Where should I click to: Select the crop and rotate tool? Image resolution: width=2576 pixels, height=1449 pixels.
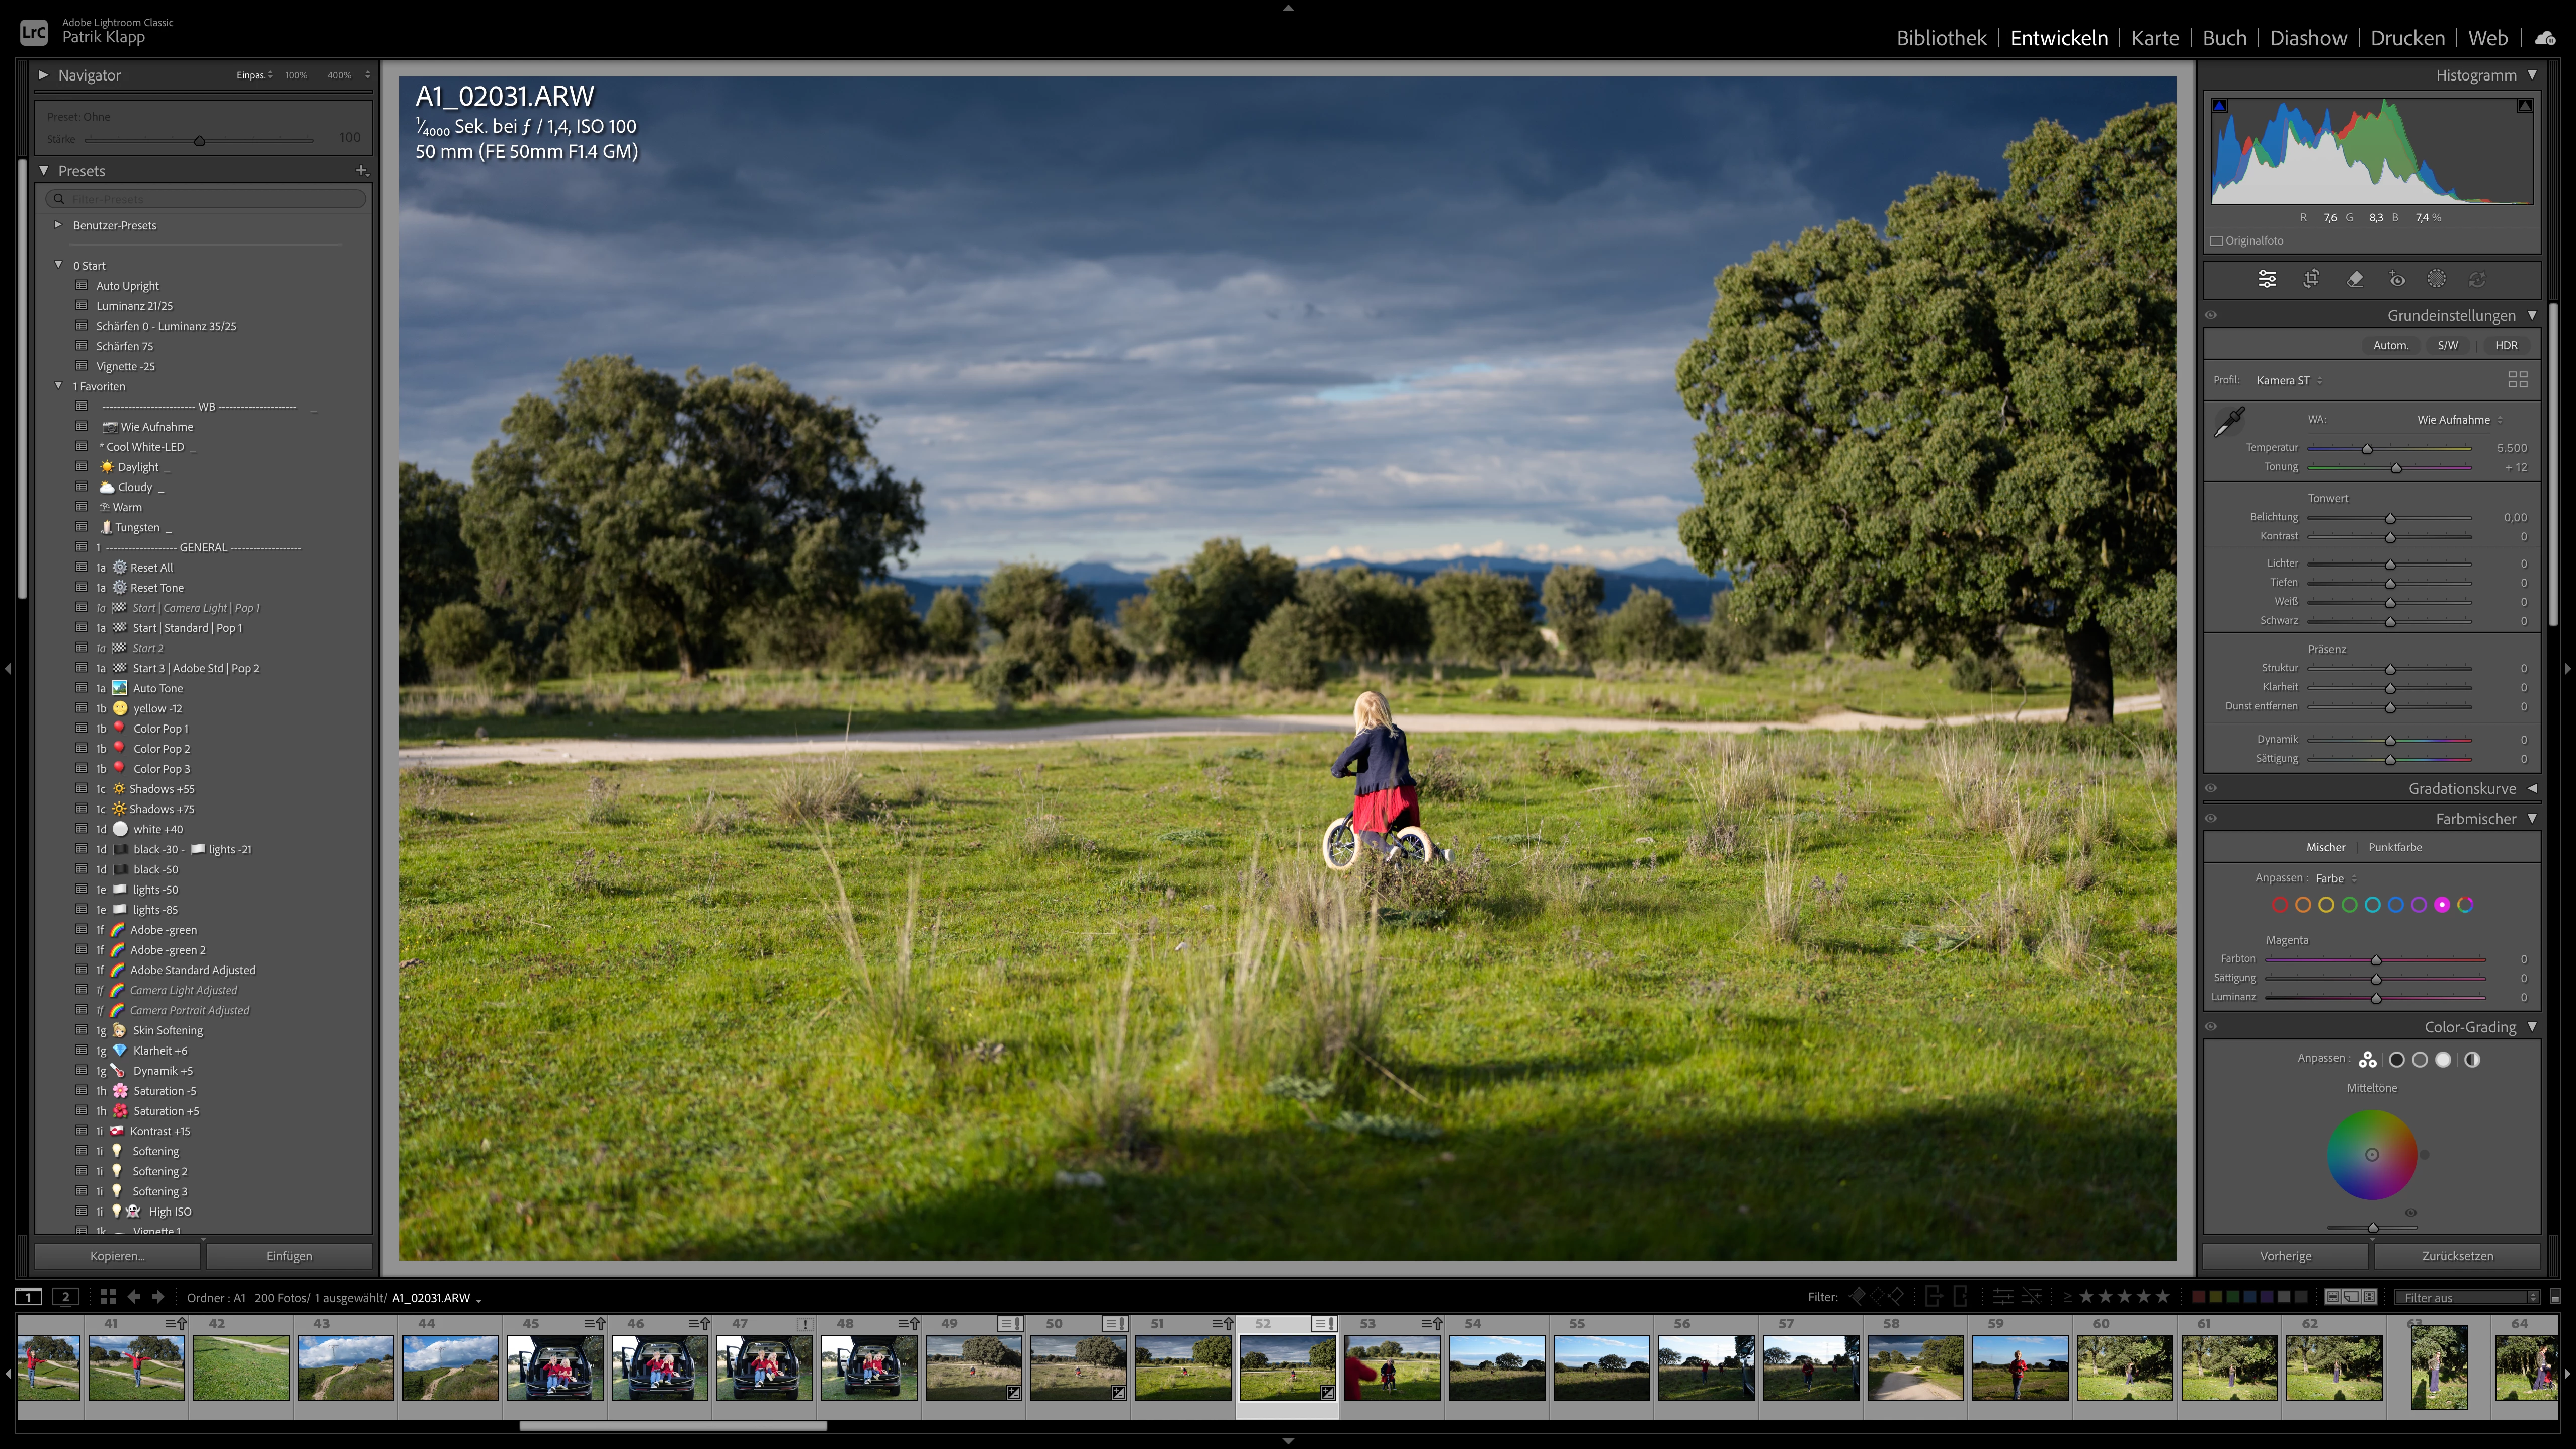[x=2311, y=280]
